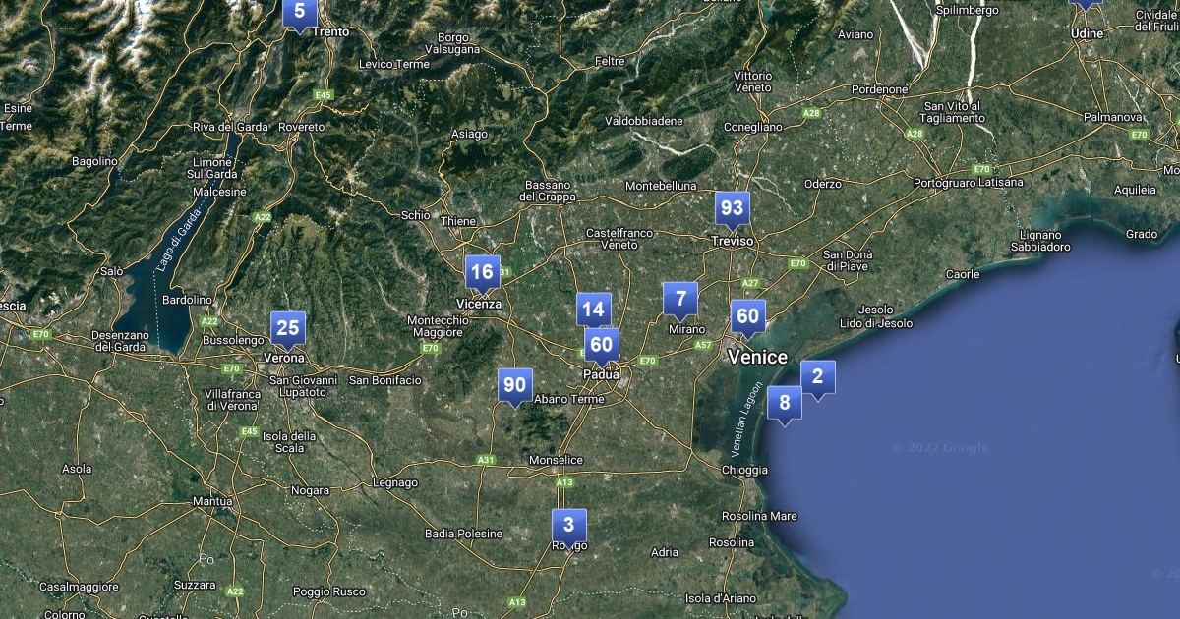Screen dimensions: 1180x619
Task: Select the marker 25 at Verona
Action: click(x=288, y=329)
